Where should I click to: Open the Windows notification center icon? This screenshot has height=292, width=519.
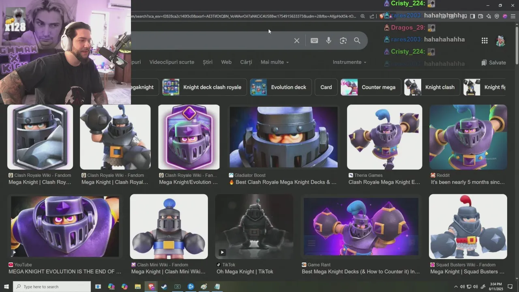510,287
